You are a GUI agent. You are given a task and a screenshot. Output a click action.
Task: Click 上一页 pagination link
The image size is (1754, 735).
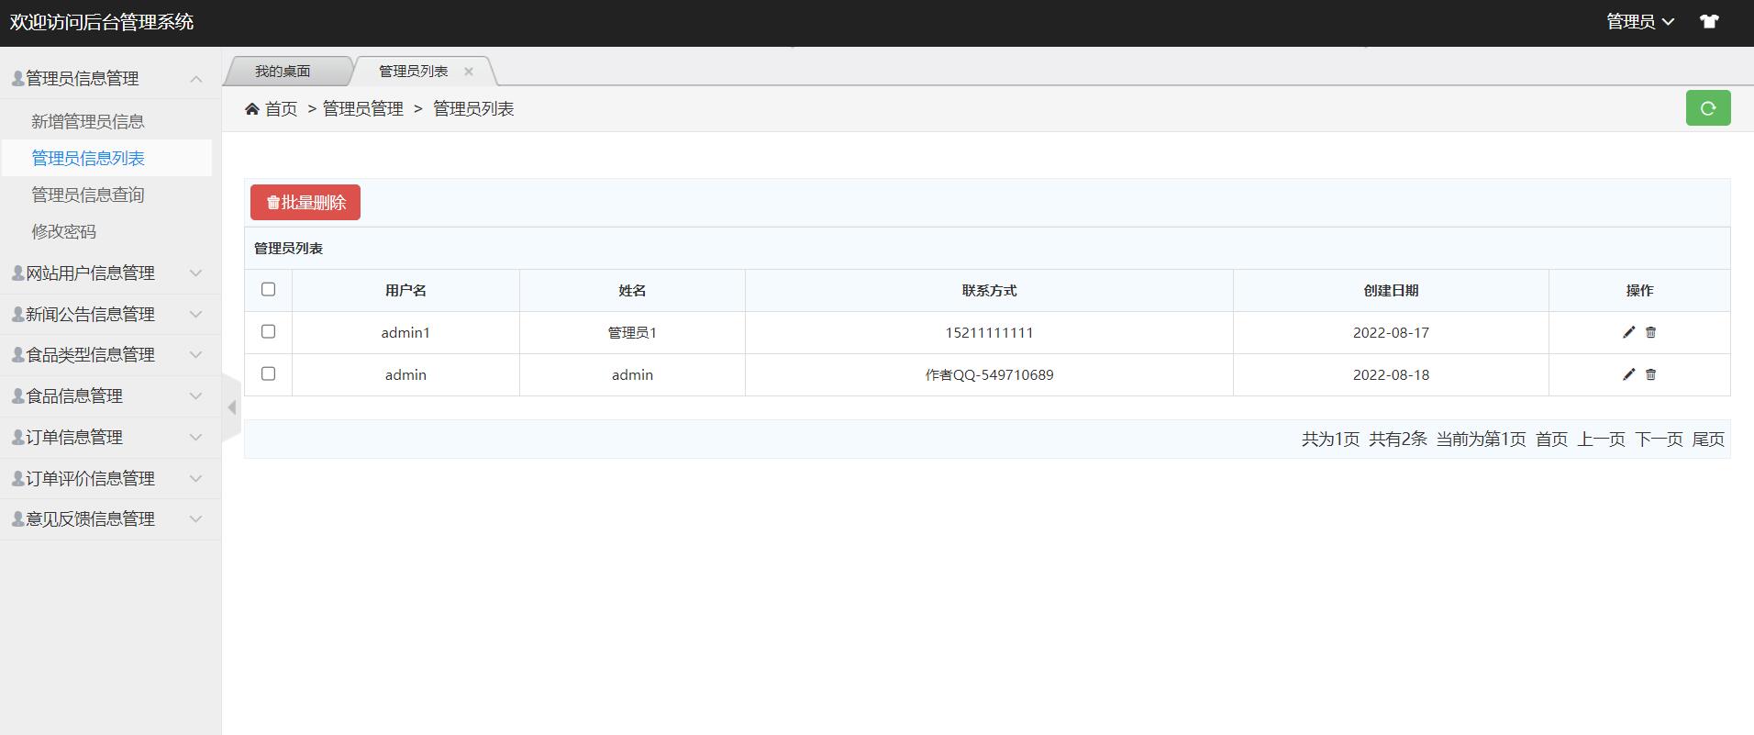pos(1601,440)
